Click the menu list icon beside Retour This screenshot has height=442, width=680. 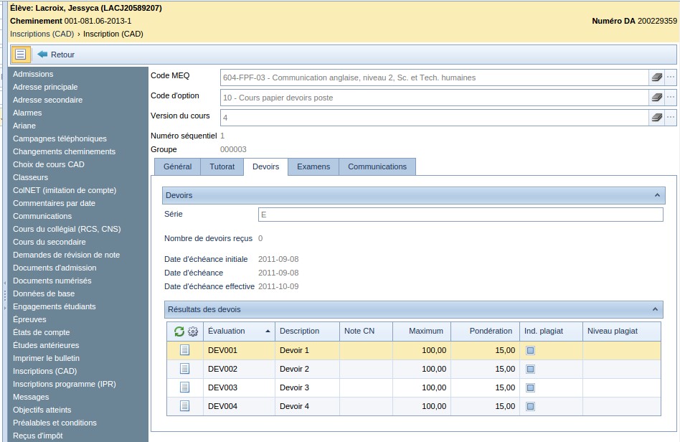(x=21, y=55)
